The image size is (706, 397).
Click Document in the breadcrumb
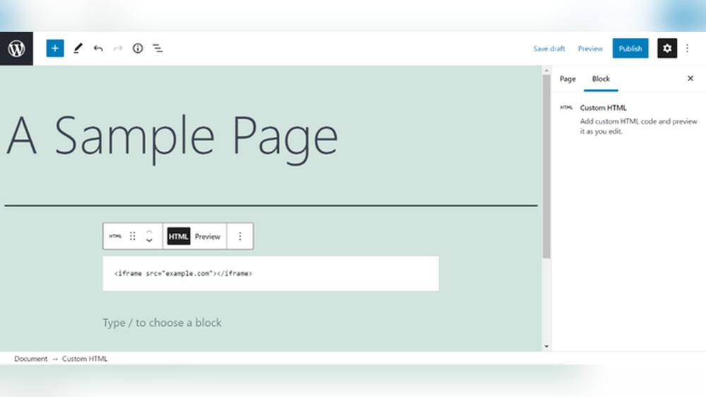pos(30,359)
